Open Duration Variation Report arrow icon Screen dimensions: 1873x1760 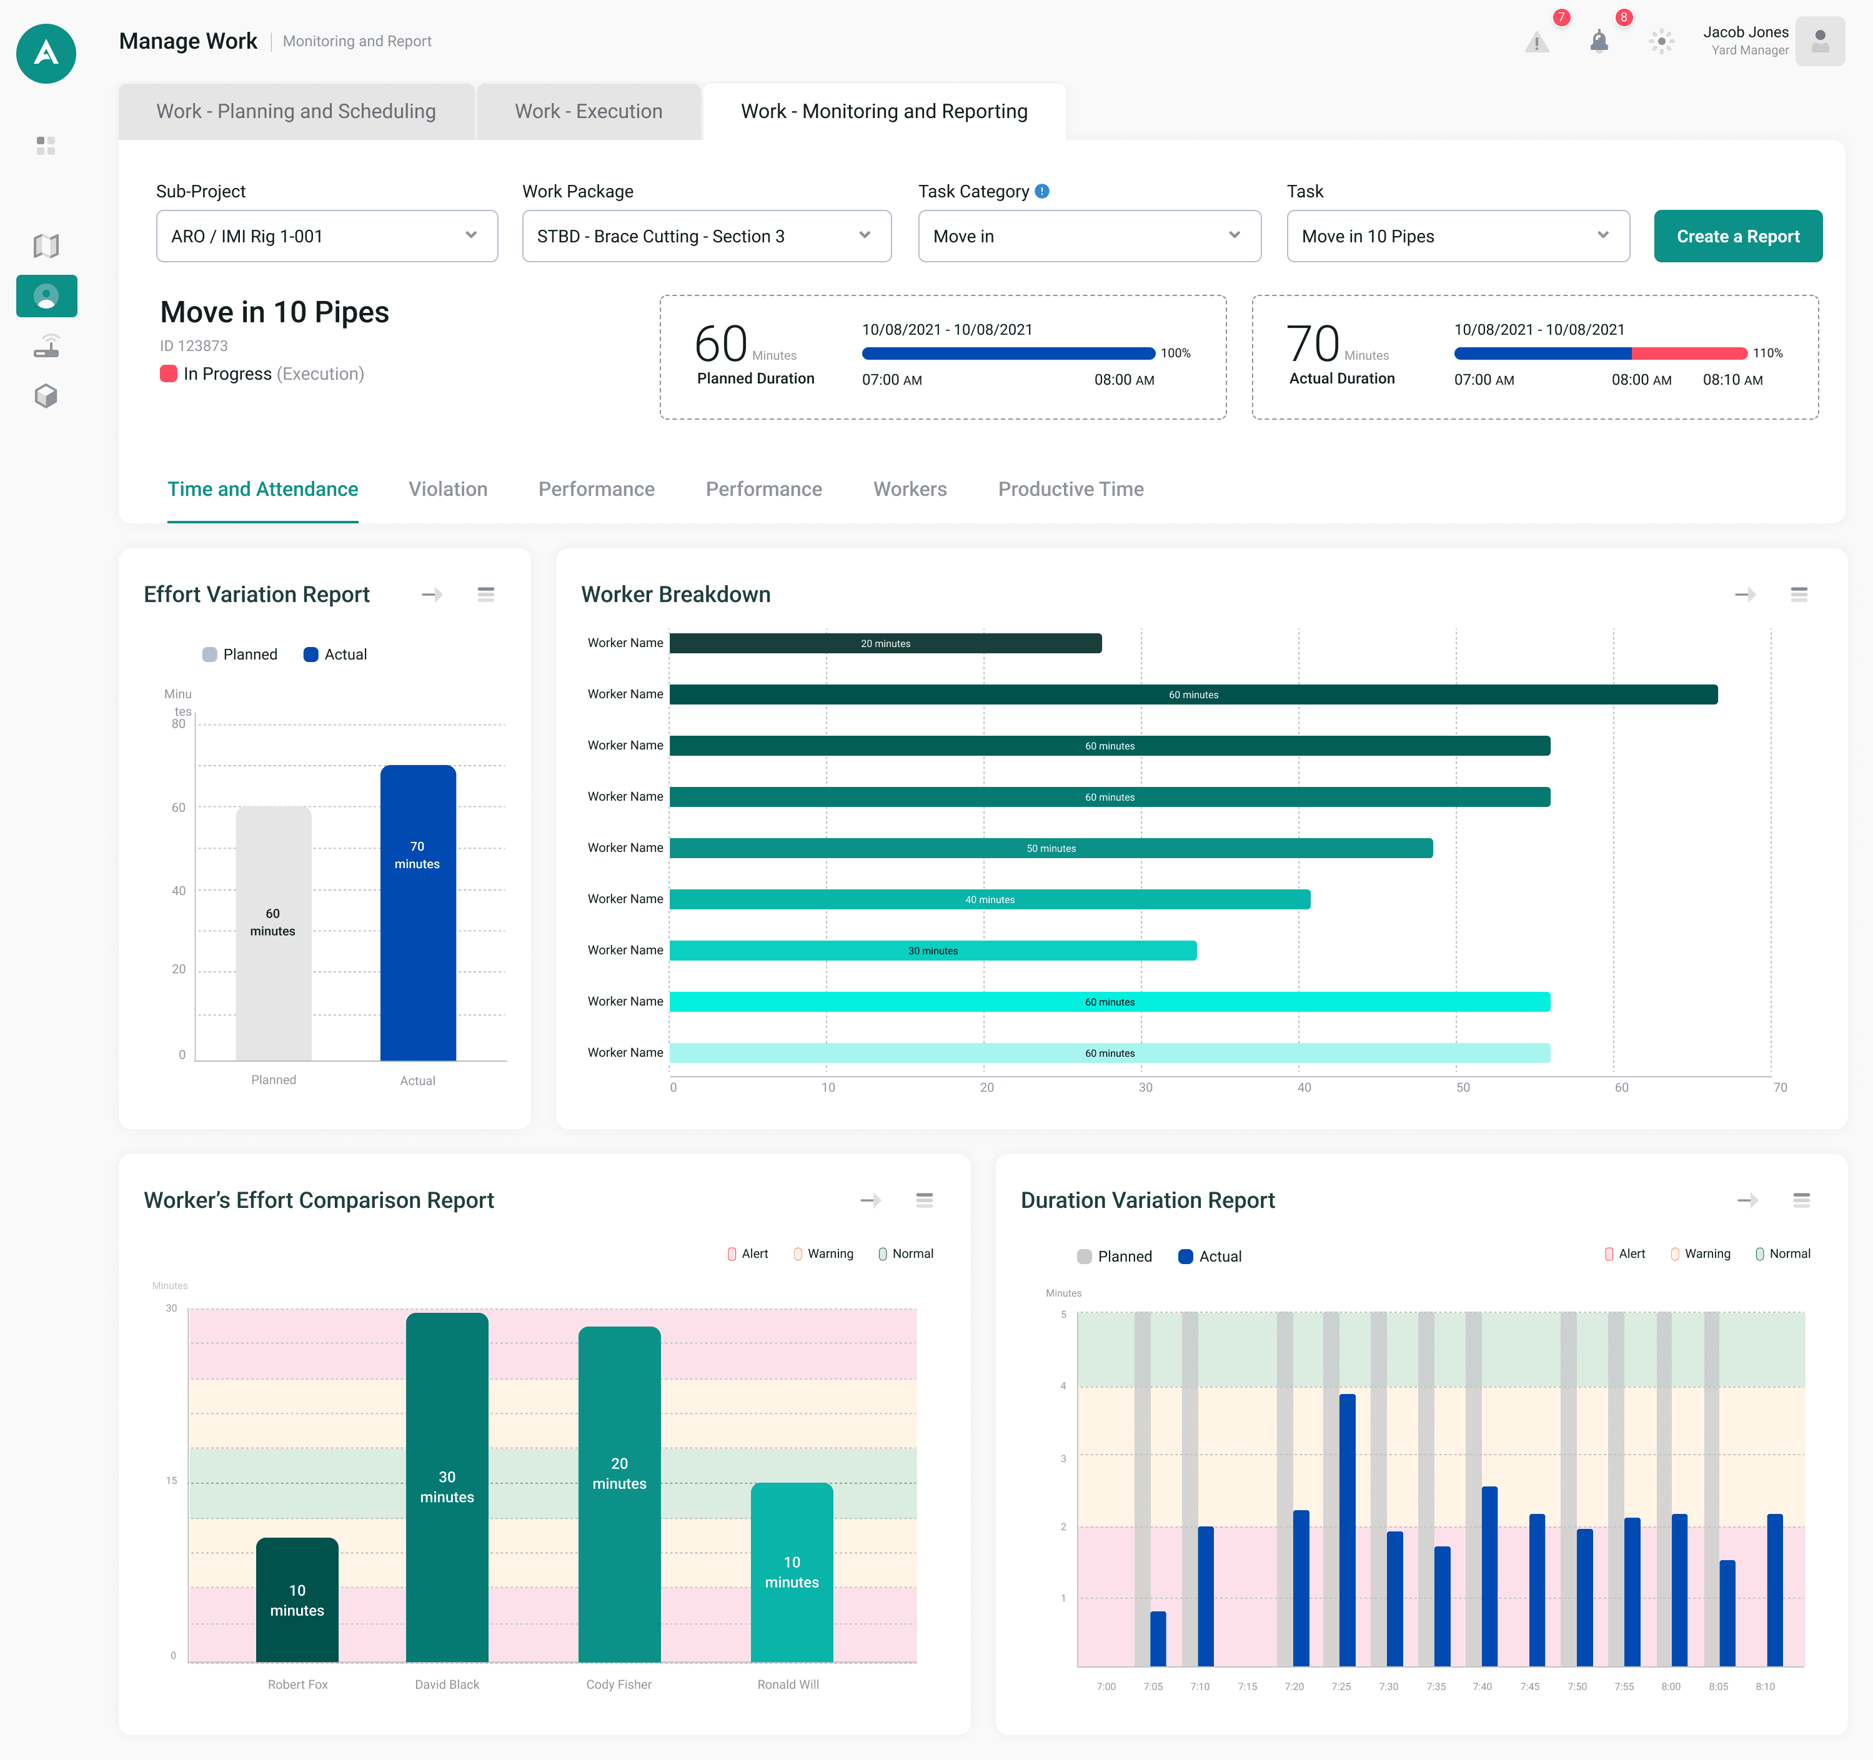1747,1200
